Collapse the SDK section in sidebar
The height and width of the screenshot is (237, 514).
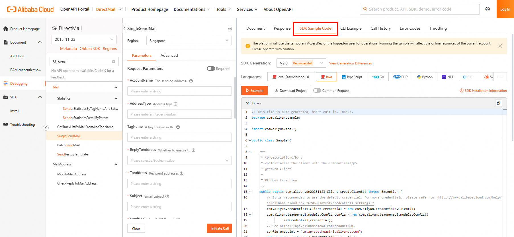point(40,97)
